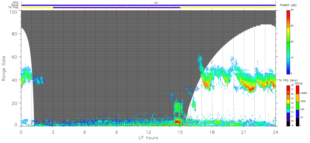Click the NOISE color bar
Screen dimensions: 310x143
[298, 106]
